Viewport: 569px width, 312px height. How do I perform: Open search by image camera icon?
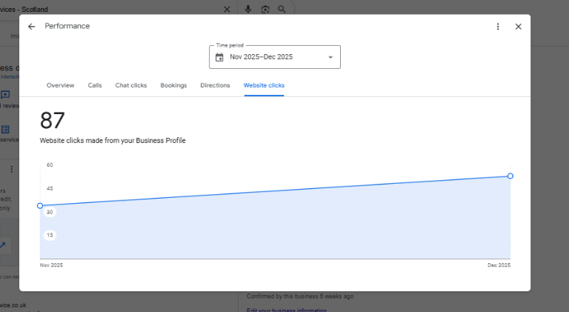(x=264, y=9)
